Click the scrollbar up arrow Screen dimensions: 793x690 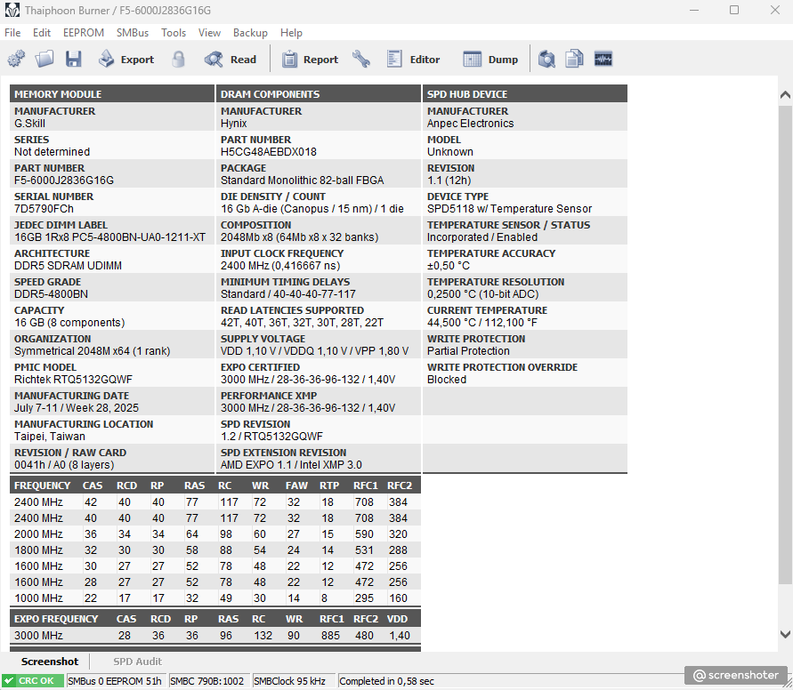(x=785, y=94)
